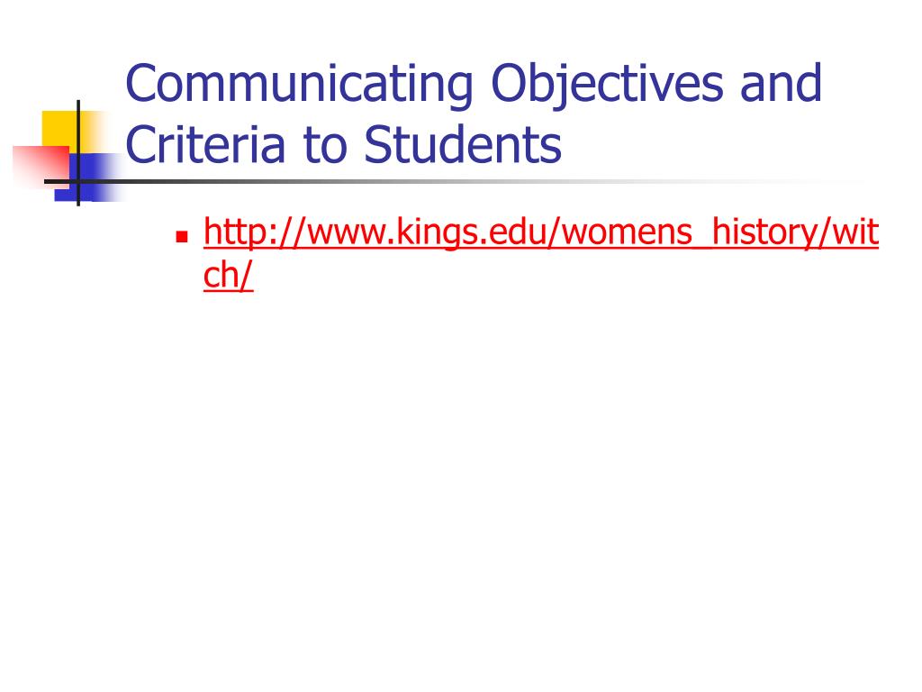Click the wrapped 'ch/' link ending
The width and height of the screenshot is (922, 692).
(228, 276)
